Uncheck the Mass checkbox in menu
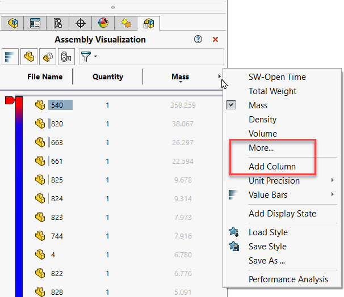The height and width of the screenshot is (297, 344). 231,105
